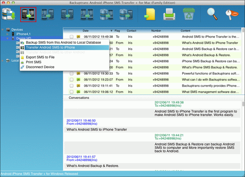Click the yellow message icon of 19:49:38 row
The width and height of the screenshot is (245, 177).
click(x=78, y=37)
